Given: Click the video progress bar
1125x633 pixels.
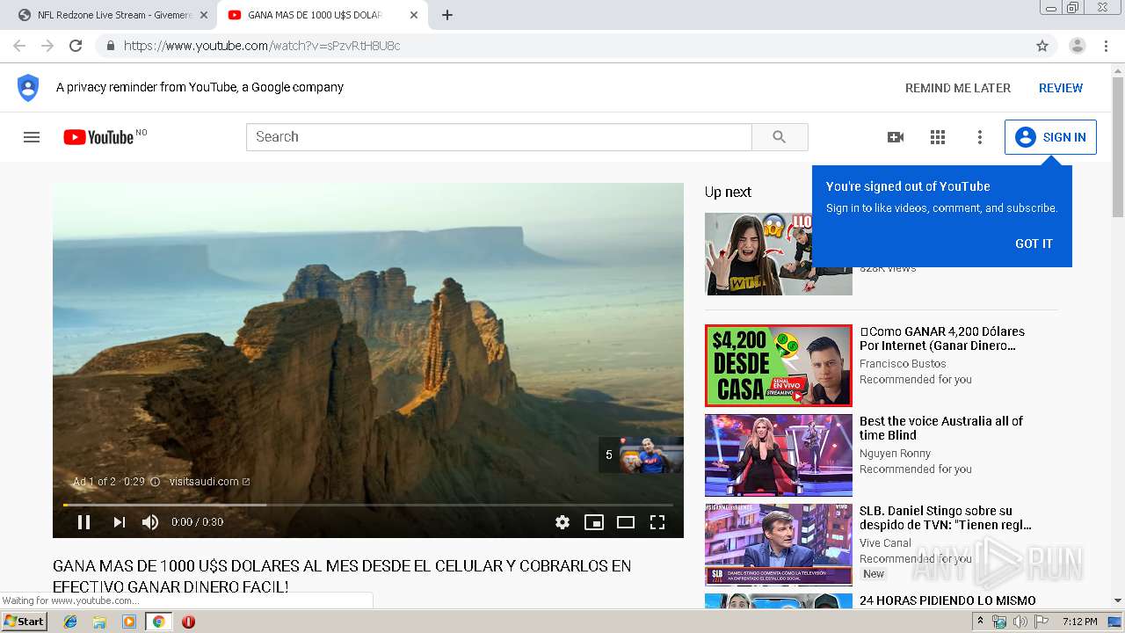Looking at the screenshot, I should [368, 505].
